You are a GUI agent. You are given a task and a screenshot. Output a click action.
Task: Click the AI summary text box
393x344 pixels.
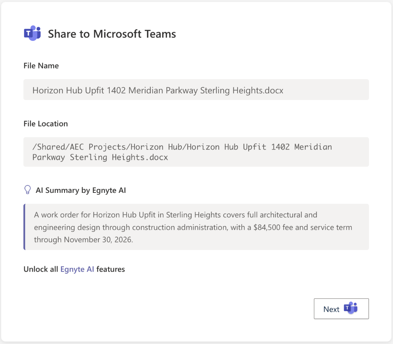196,227
